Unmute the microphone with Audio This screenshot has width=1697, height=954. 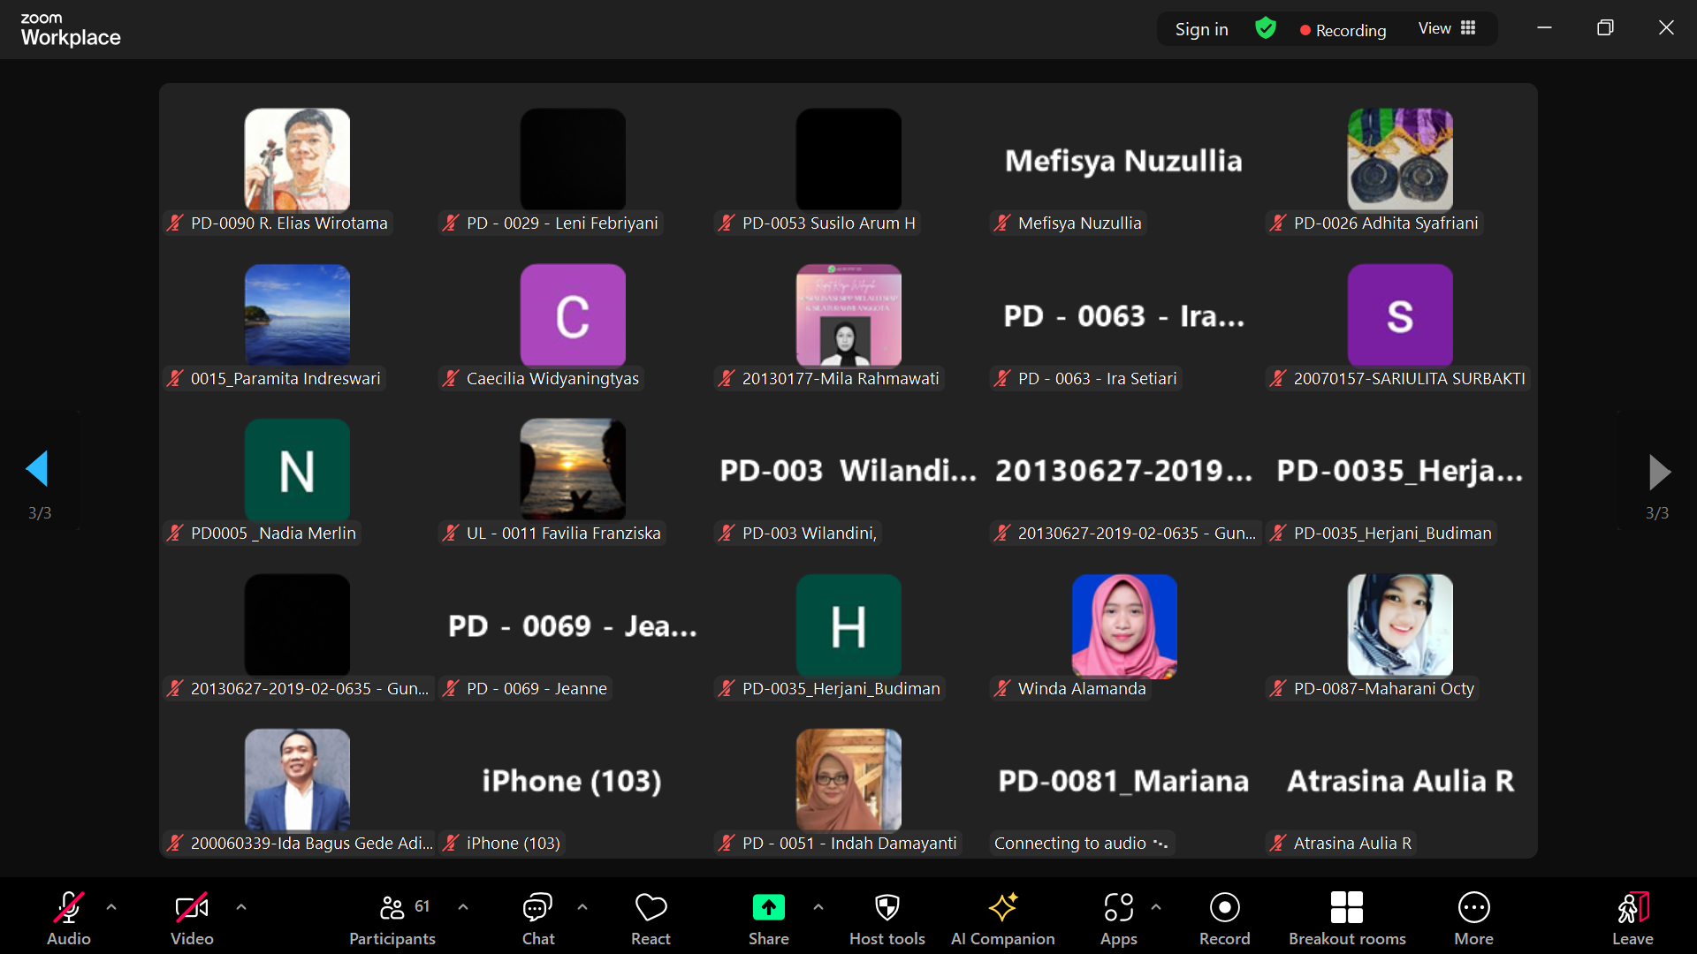click(x=69, y=918)
